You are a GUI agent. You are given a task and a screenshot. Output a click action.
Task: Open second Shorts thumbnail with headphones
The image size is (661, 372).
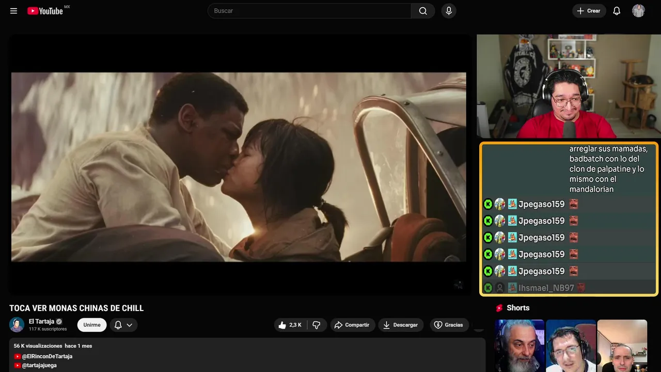click(571, 346)
